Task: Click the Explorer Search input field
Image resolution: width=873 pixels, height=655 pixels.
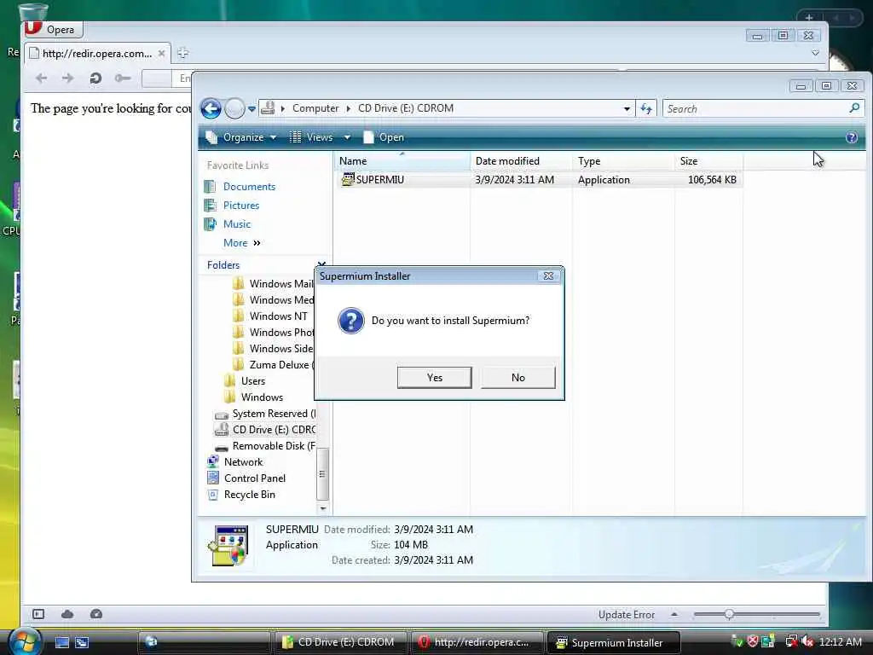Action: [x=754, y=108]
